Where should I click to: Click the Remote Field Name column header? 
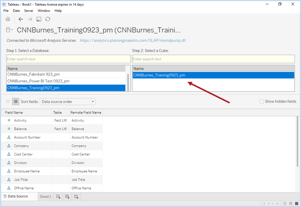point(86,113)
